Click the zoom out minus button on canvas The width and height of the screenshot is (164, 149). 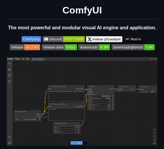tap(154, 133)
